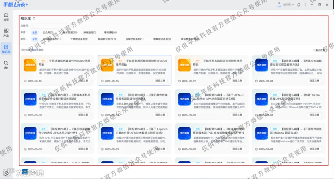Screen dimensions: 334x179
Task: Open the 最近在先 sort order selector
Action: [319, 50]
